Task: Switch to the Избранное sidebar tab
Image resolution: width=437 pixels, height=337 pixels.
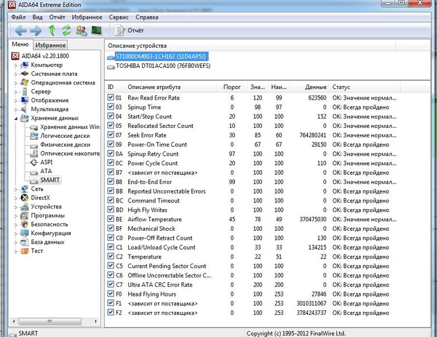Action: tap(50, 45)
